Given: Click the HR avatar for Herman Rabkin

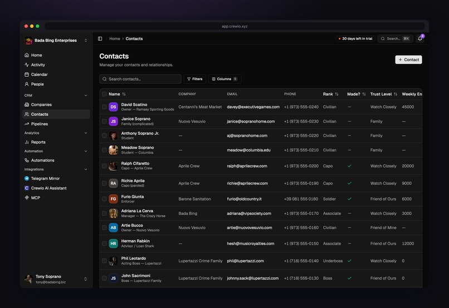Looking at the screenshot, I should point(114,243).
